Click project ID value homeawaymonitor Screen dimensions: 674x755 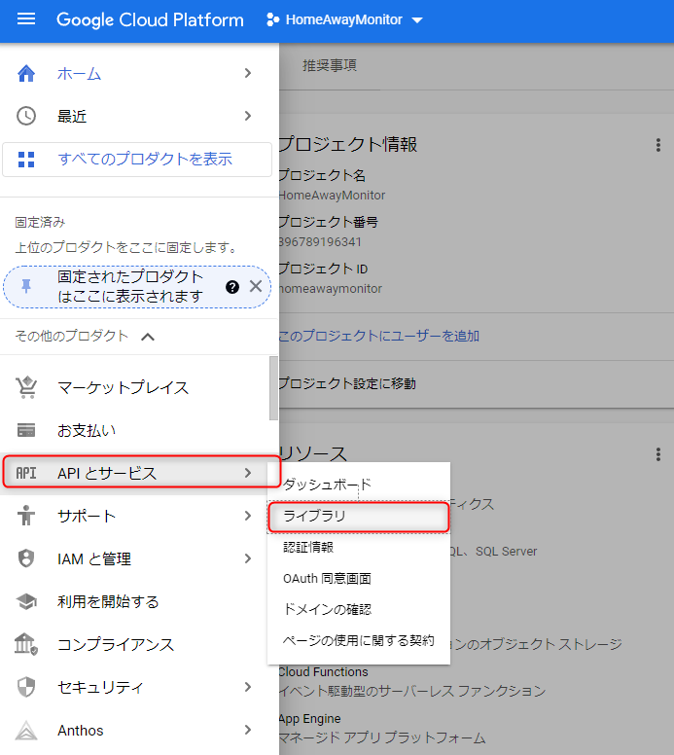tap(331, 288)
